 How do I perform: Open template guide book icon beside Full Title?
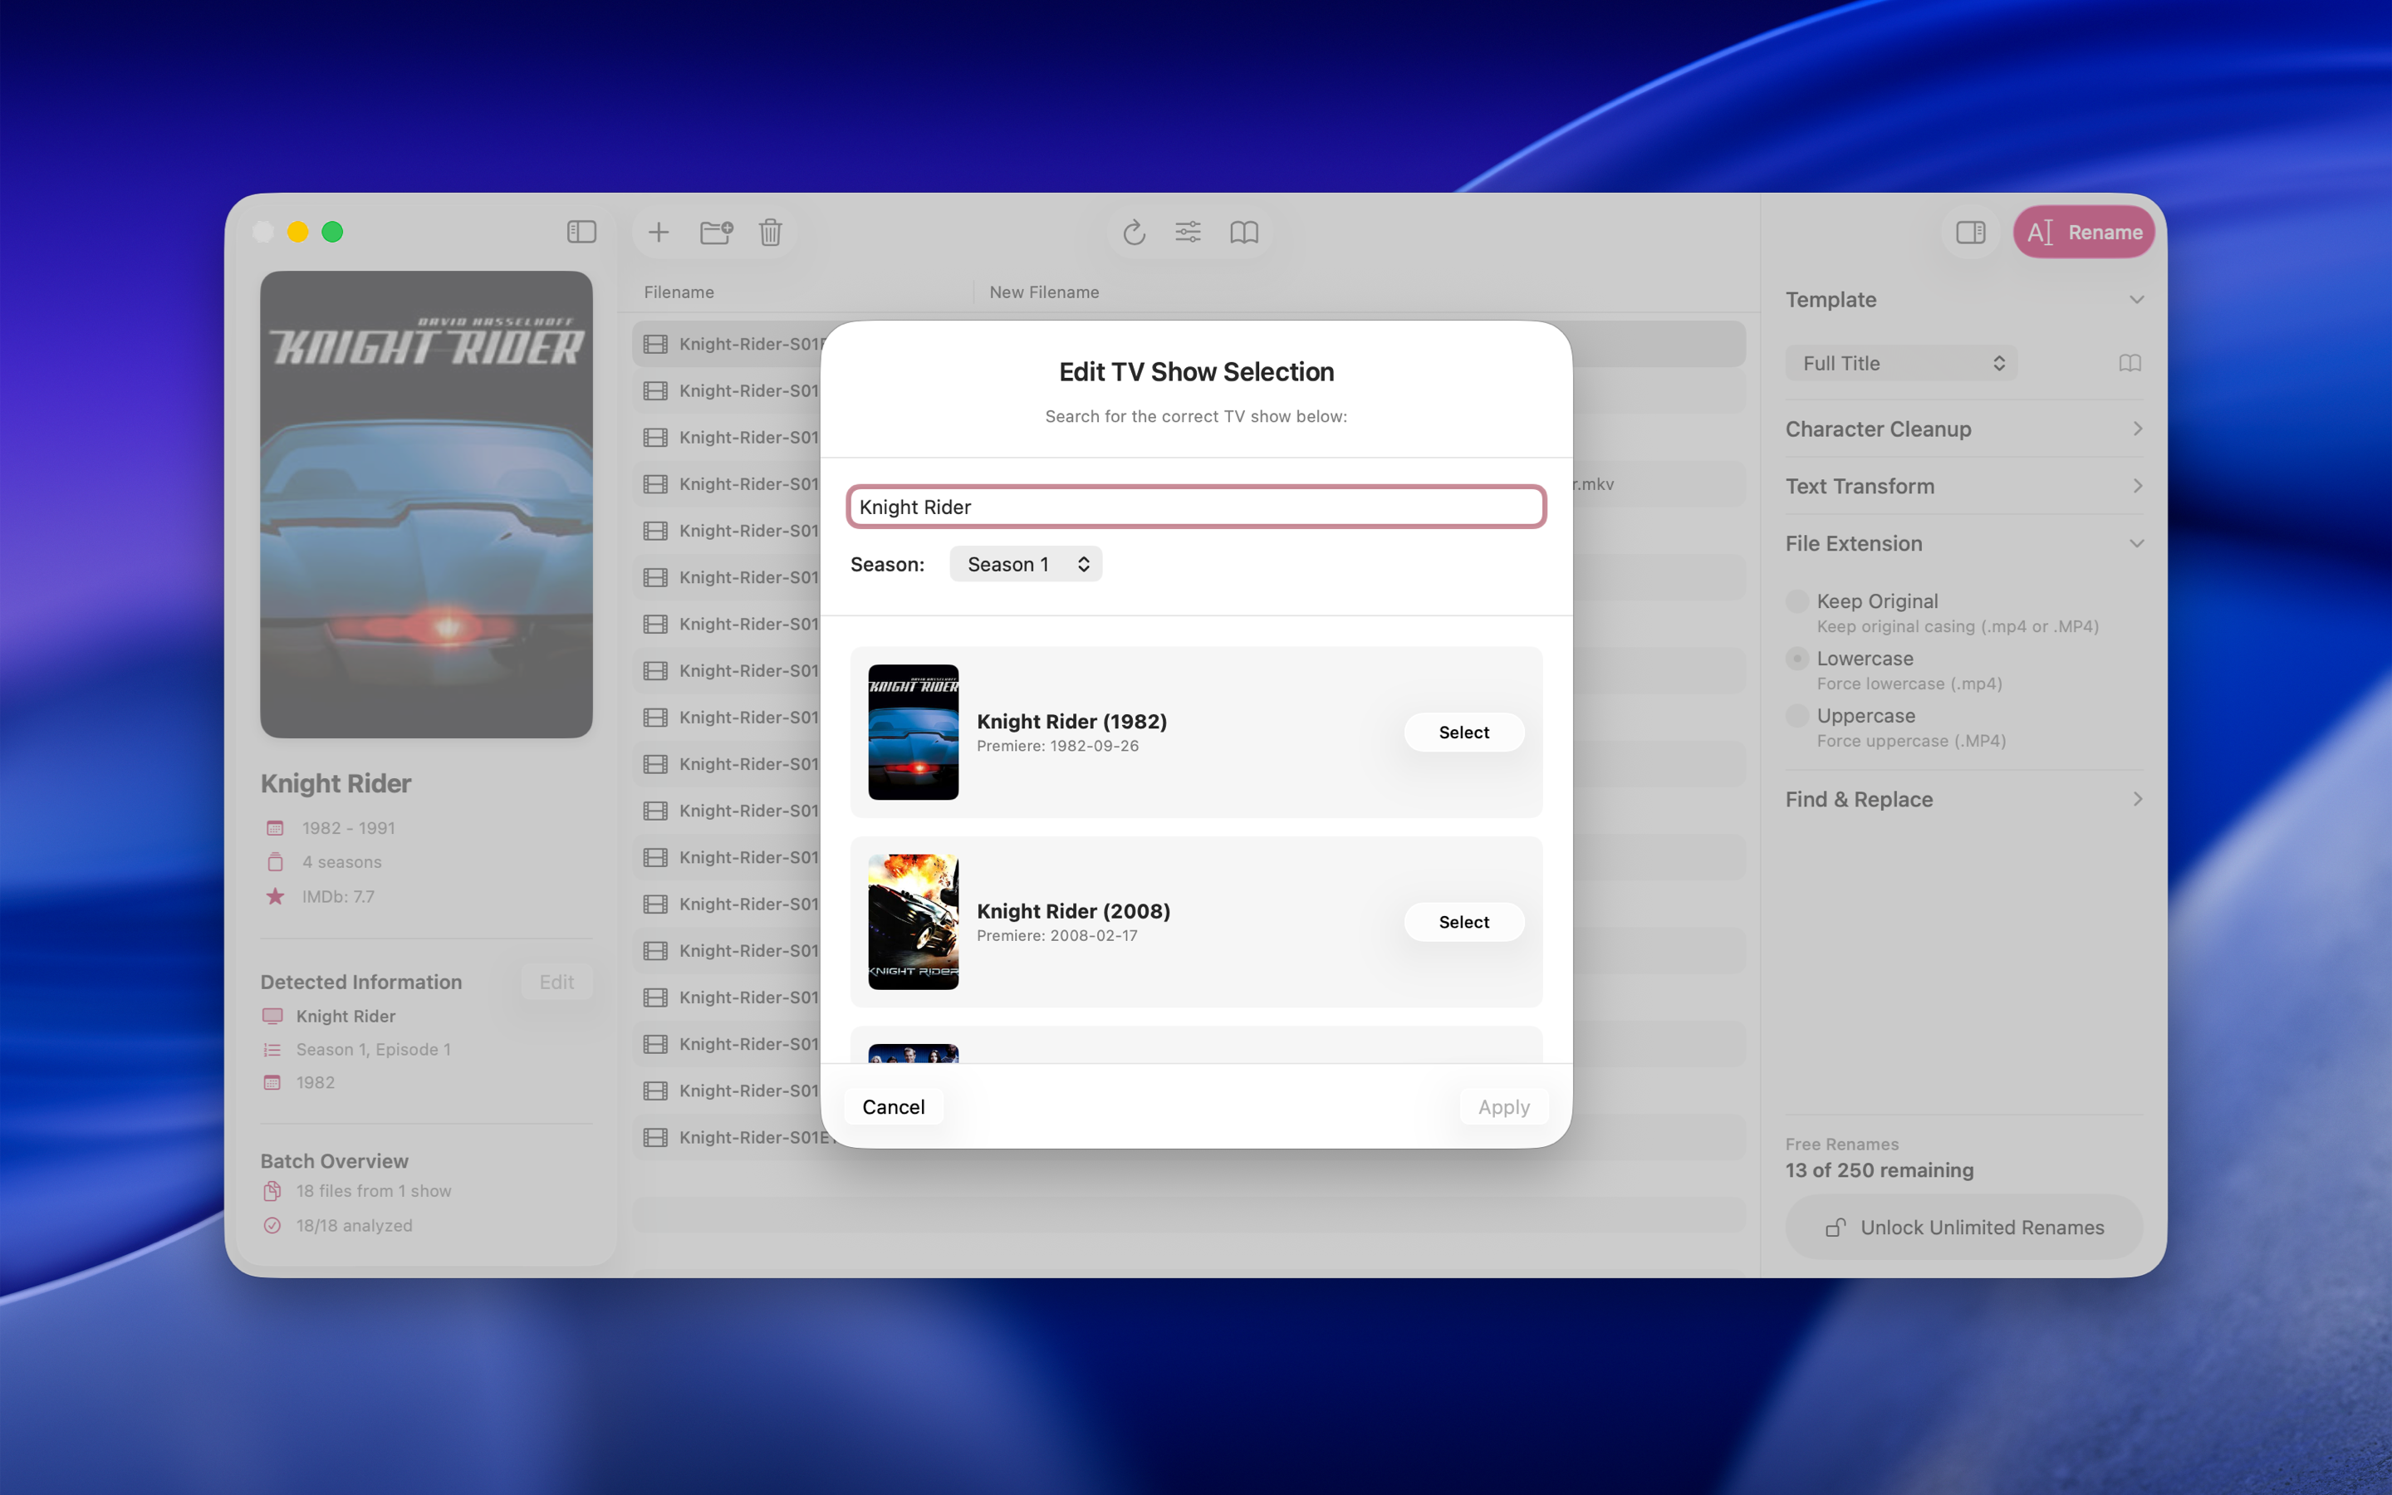2130,363
